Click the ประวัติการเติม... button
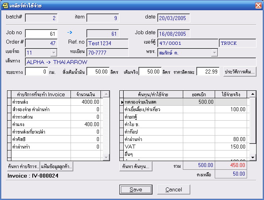 click(x=240, y=72)
